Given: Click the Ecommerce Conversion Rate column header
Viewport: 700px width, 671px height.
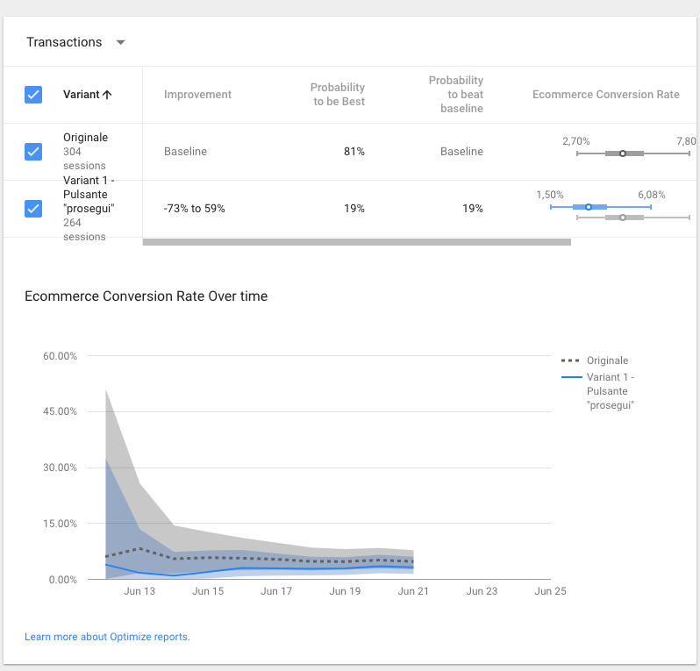Looking at the screenshot, I should tap(606, 94).
